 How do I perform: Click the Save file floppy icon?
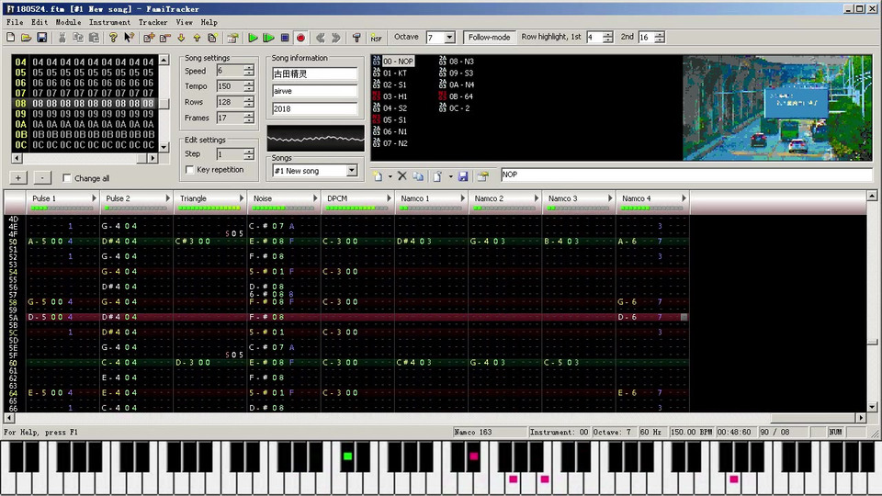(x=41, y=38)
